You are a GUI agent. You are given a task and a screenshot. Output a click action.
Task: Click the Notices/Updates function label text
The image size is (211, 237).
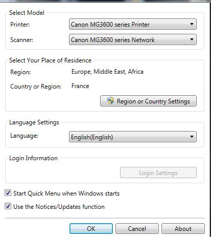[x=59, y=207]
